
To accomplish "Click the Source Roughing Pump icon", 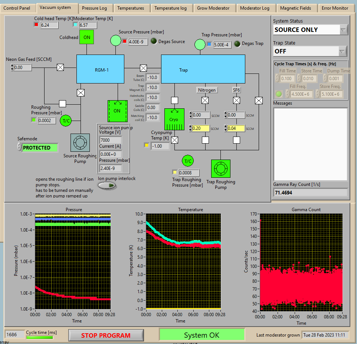I will 80,142.
